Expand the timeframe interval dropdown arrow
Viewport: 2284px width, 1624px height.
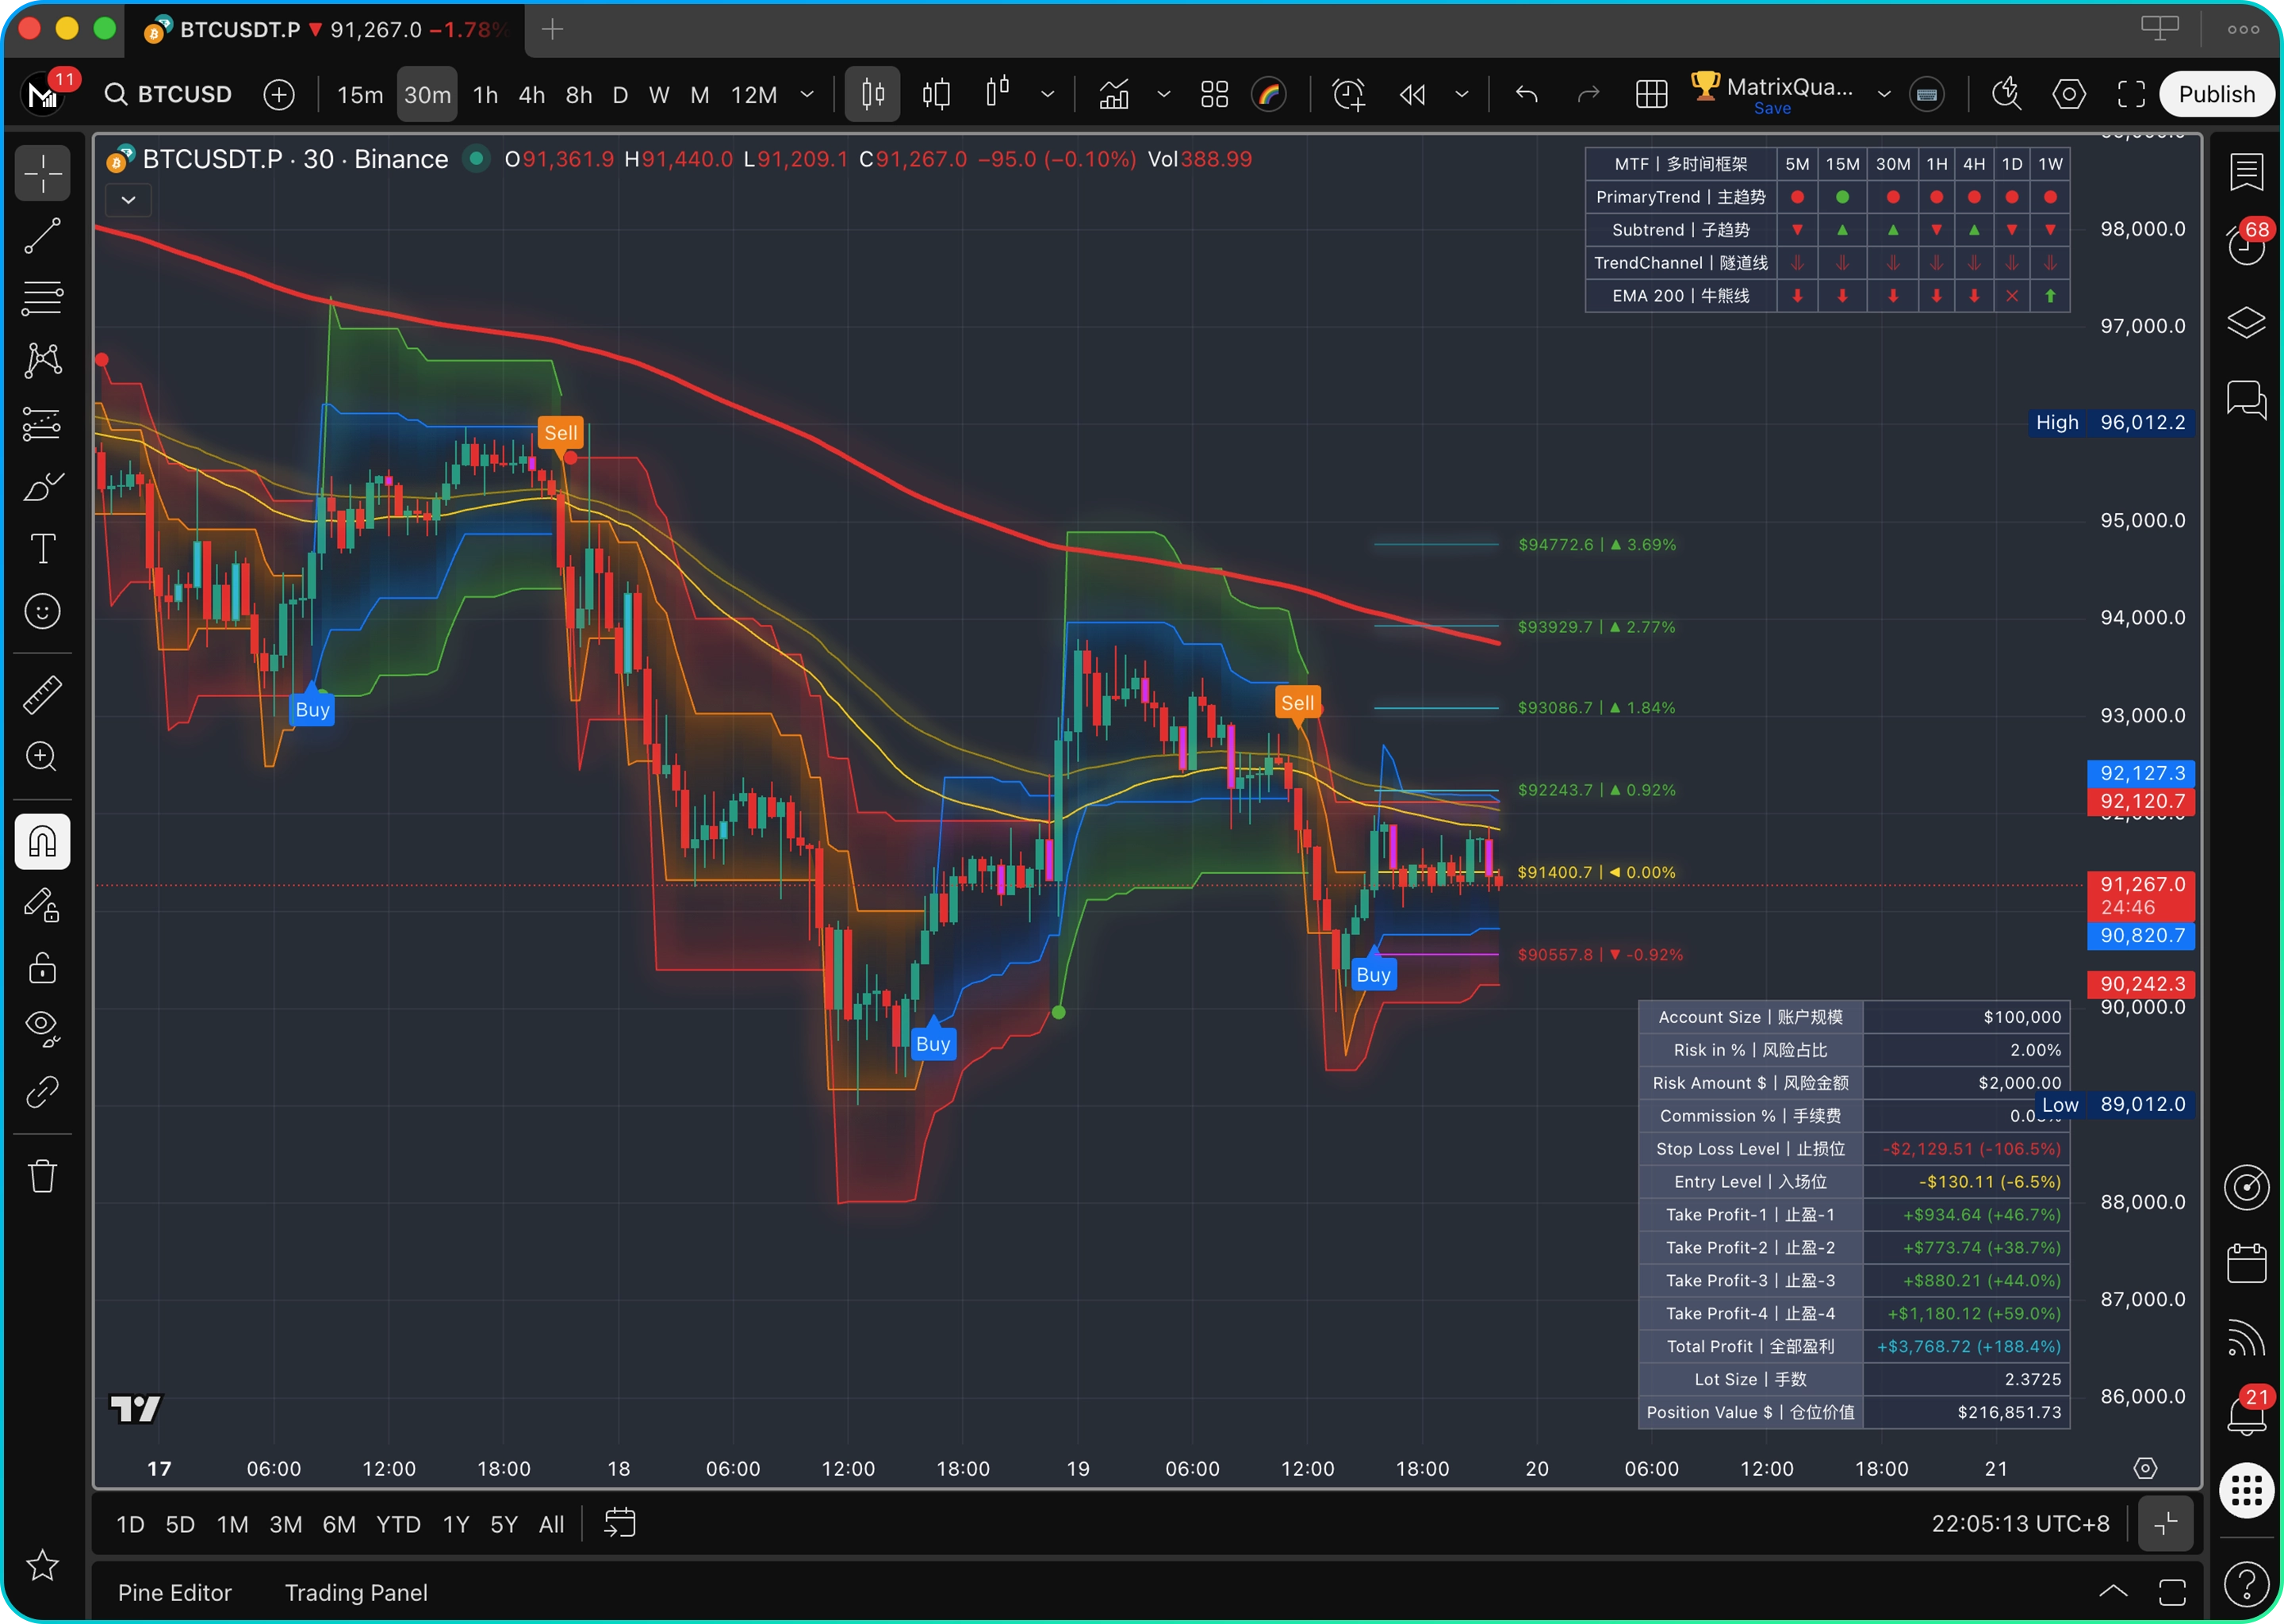click(807, 95)
